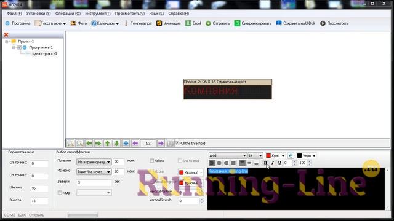Save project with Сохранить на U-Disk

[x=295, y=23]
